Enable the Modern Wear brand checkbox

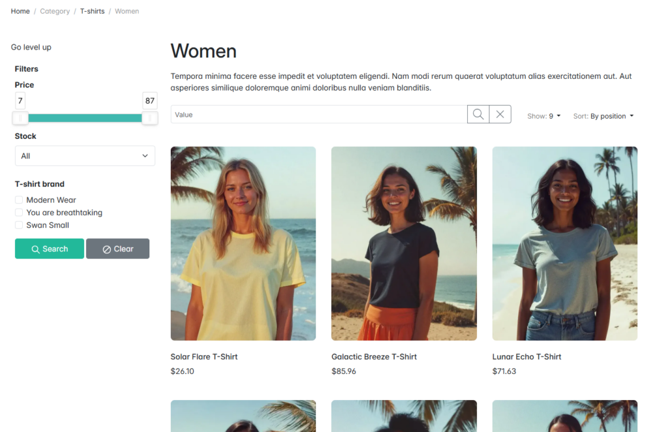pyautogui.click(x=19, y=200)
